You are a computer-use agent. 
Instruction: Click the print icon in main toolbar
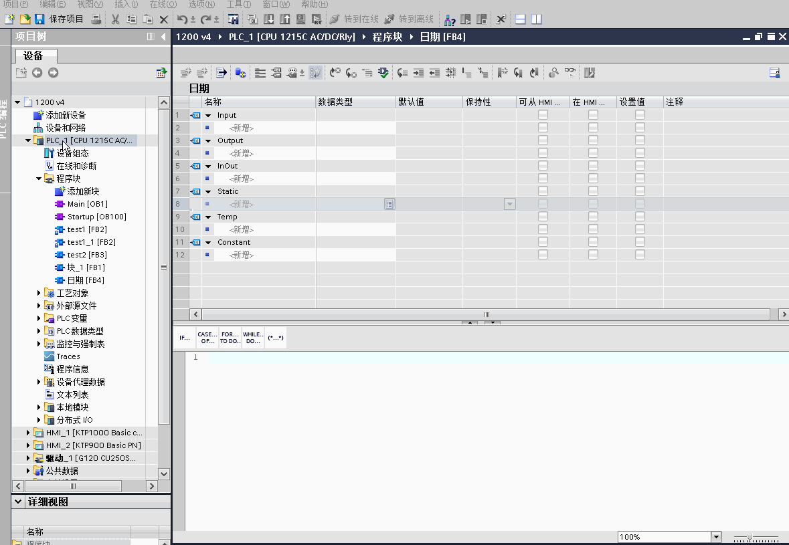[x=96, y=19]
